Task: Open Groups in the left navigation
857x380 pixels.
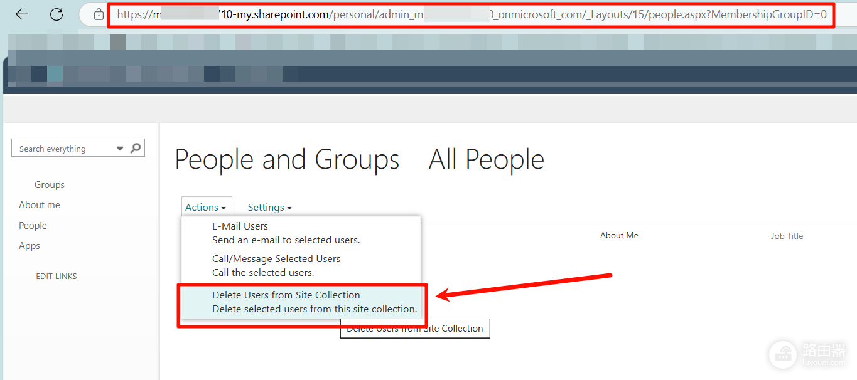Action: [50, 185]
